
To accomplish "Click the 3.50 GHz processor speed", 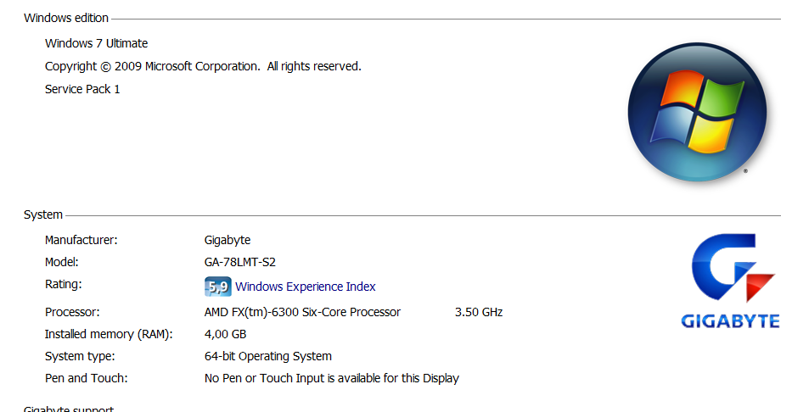I will click(478, 312).
